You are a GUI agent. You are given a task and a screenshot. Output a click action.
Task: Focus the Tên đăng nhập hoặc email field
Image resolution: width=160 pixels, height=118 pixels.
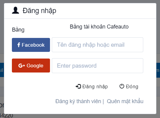pyautogui.click(x=98, y=45)
